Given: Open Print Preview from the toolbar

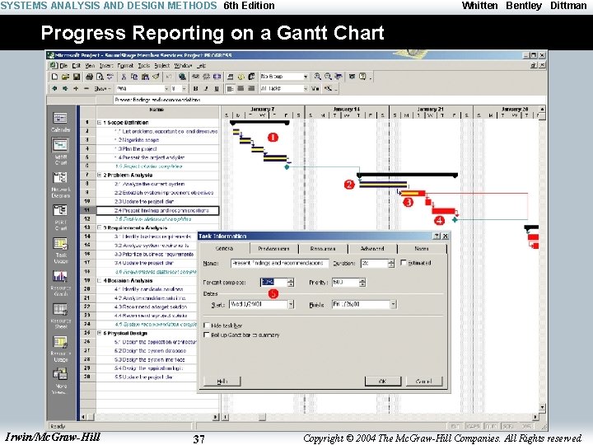Looking at the screenshot, I should 100,77.
